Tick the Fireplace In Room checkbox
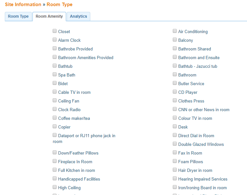Screen dimensions: 247x195 (x=55, y=161)
